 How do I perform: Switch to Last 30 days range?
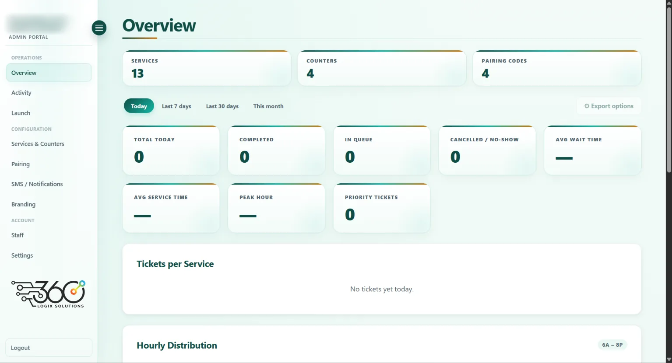(222, 106)
